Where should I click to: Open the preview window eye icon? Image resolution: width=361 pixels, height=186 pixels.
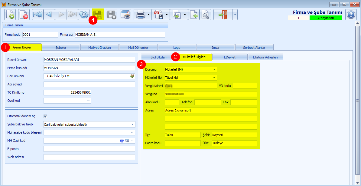coord(125,15)
